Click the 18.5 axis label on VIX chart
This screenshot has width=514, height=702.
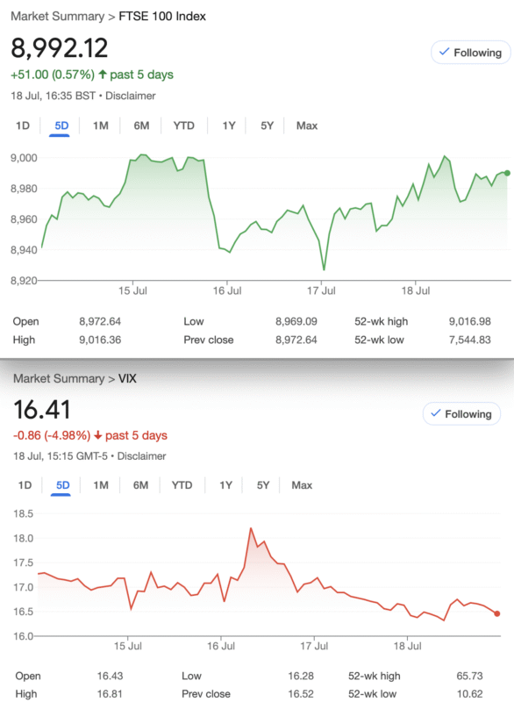(x=24, y=514)
